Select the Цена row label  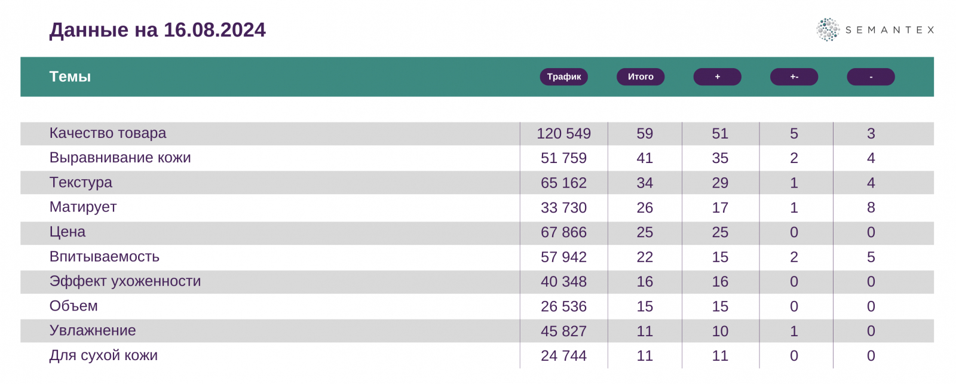point(68,232)
